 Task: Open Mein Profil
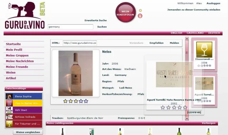tap(14, 50)
